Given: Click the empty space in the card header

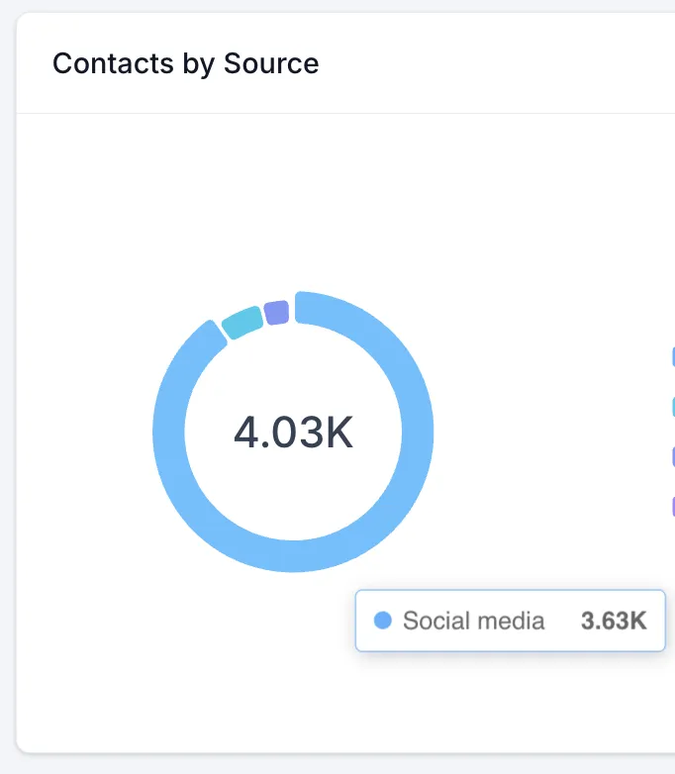Looking at the screenshot, I should point(495,63).
